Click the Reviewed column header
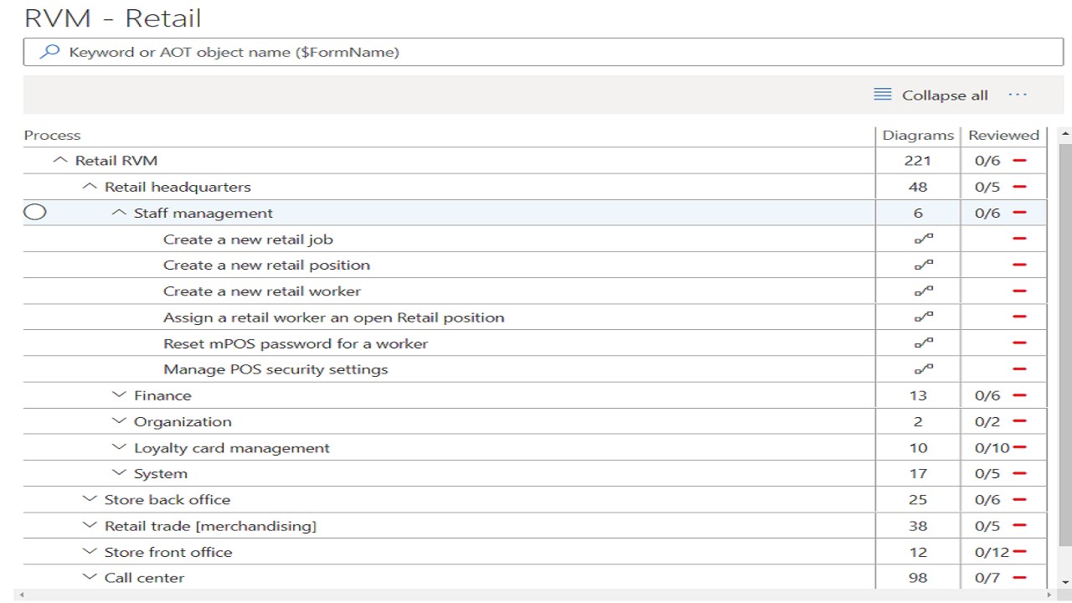The height and width of the screenshot is (603, 1072). tap(1003, 135)
